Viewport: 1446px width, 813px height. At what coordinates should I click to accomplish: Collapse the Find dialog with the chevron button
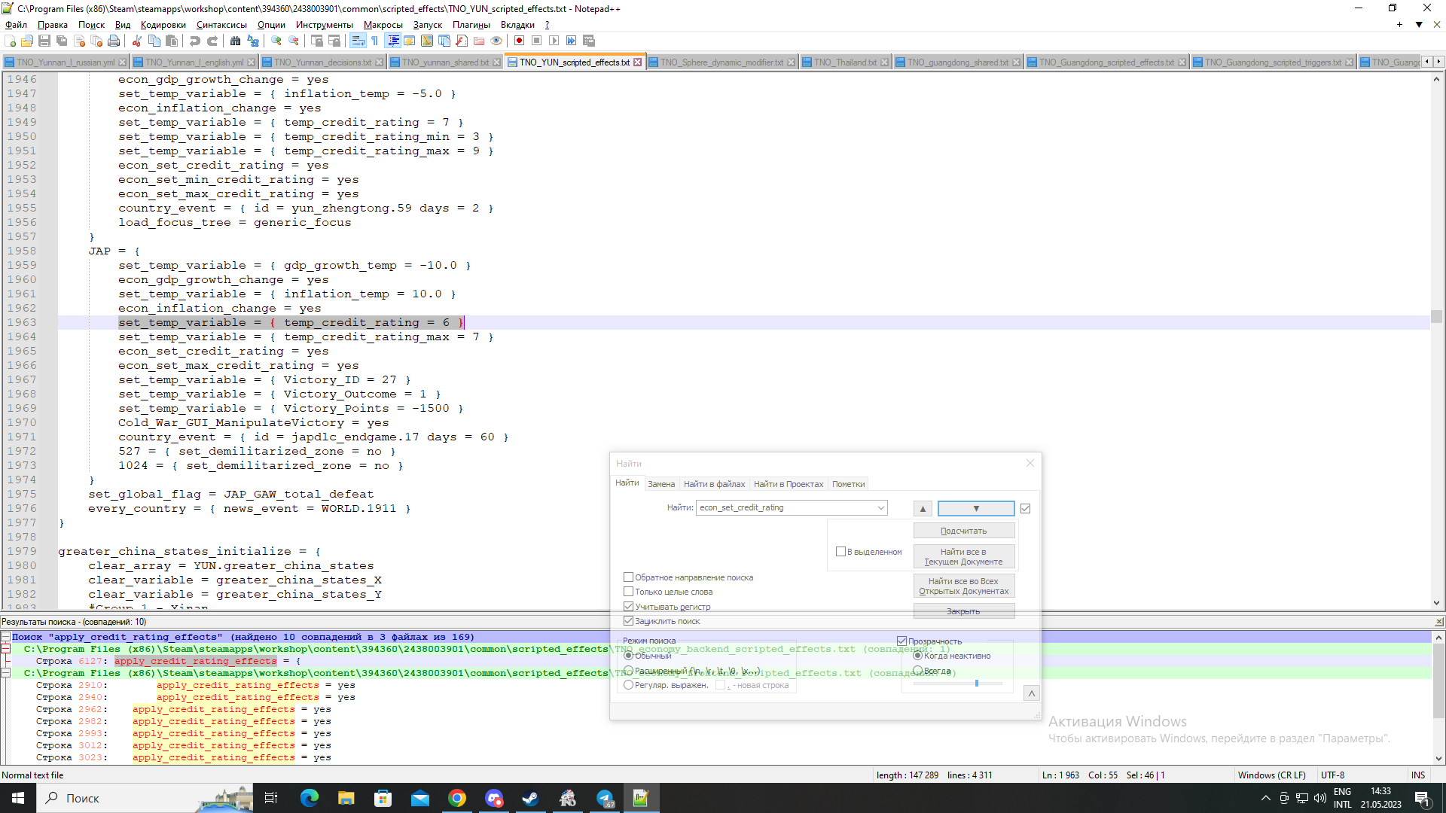pos(1032,693)
